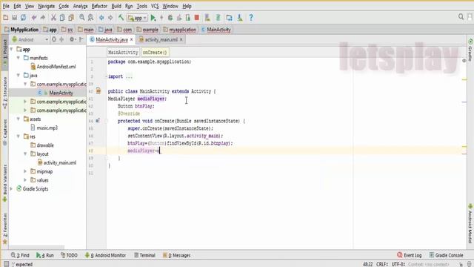Open Replace via the second magnifier icon
This screenshot has width=474, height=267.
point(90,18)
